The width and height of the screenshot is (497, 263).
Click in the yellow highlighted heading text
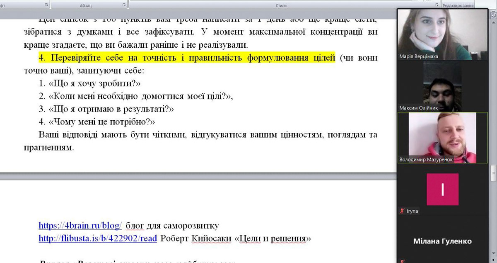click(x=186, y=57)
